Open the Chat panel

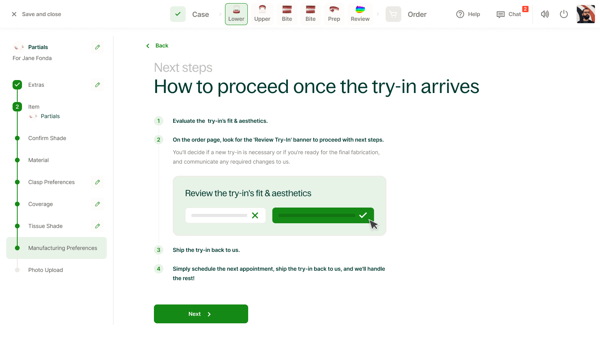pos(509,14)
